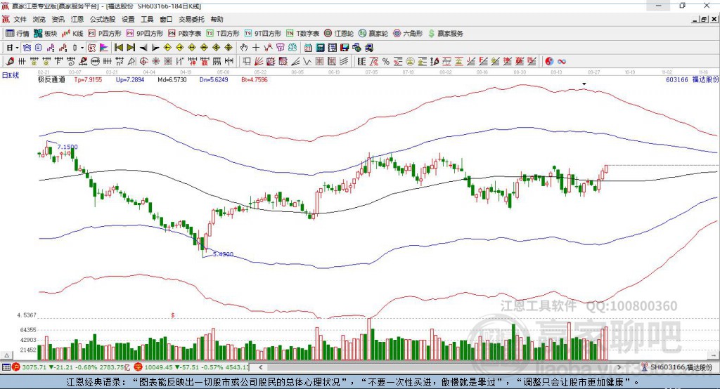720x389 pixels.
Task: Open the 工具 menu
Action: [147, 19]
